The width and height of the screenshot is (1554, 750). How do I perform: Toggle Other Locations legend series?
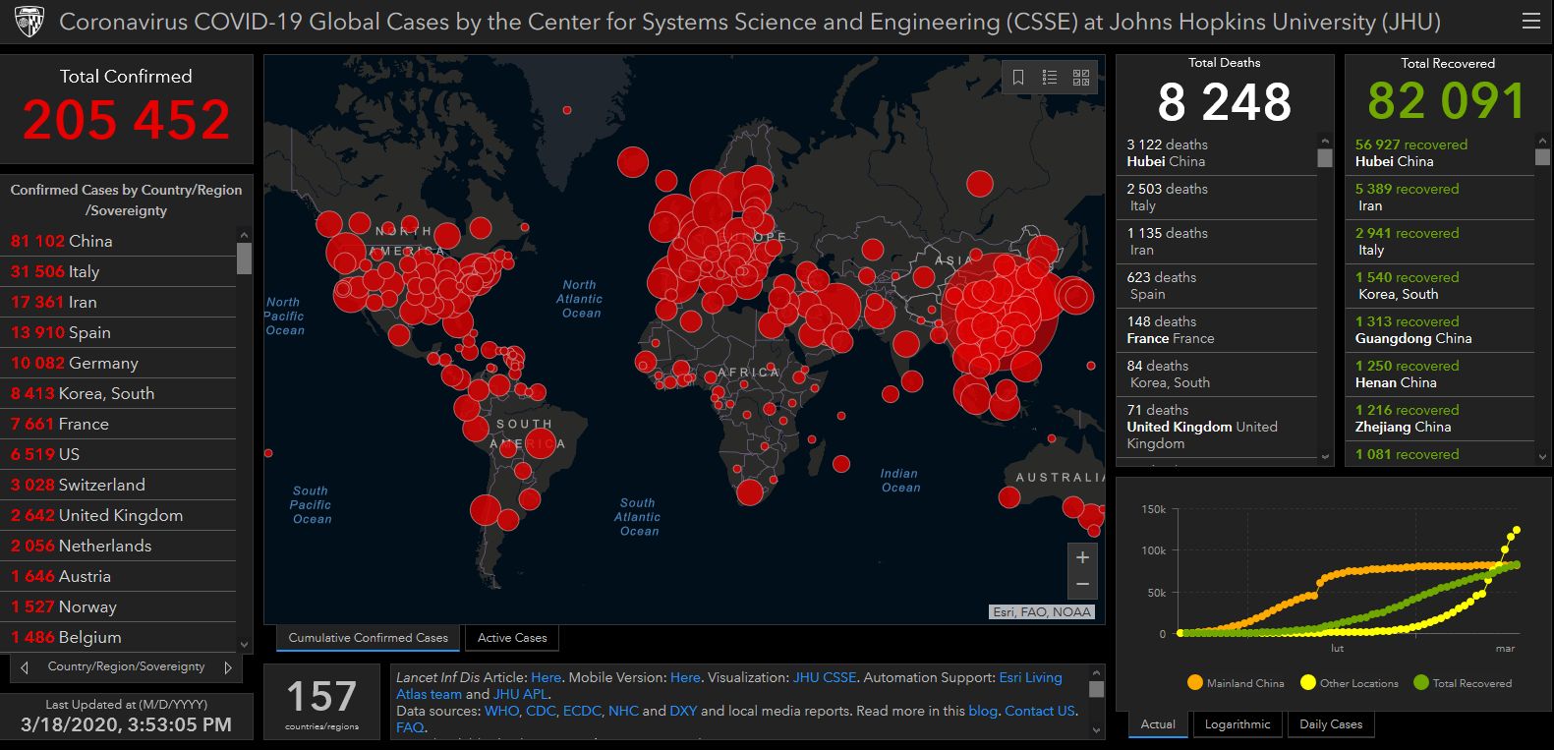point(1349,683)
